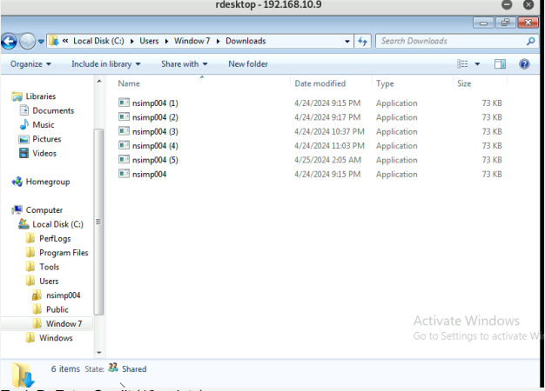Click the refresh button beside address bar
The width and height of the screenshot is (545, 391).
363,41
